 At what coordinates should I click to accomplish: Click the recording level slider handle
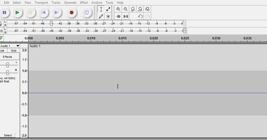(51, 23)
